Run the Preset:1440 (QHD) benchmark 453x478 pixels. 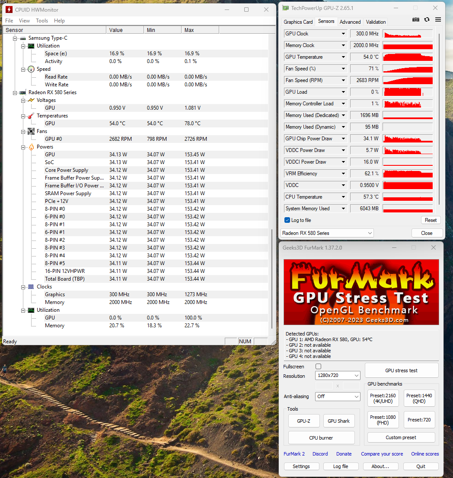419,398
